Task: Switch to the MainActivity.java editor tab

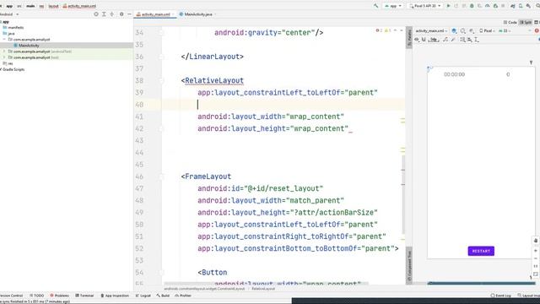Action: [x=197, y=14]
